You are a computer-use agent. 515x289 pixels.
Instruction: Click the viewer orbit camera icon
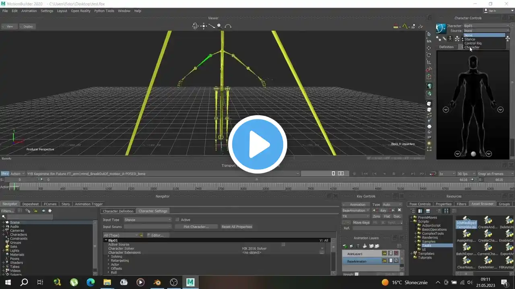[x=195, y=26]
